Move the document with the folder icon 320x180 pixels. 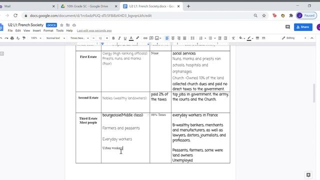(x=68, y=25)
